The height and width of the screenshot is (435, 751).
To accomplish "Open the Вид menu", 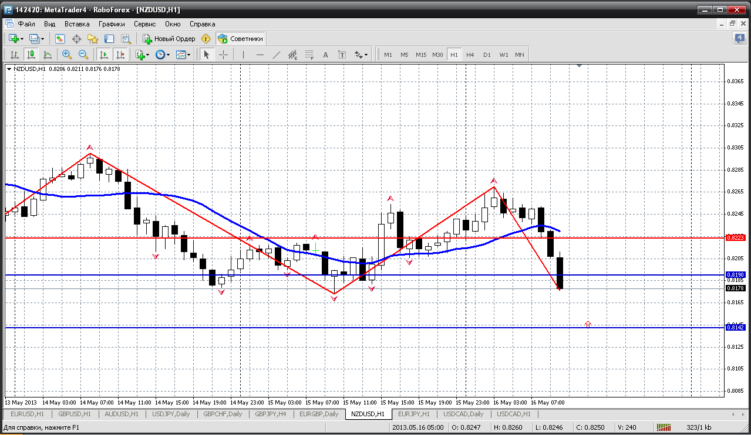I will coord(49,24).
